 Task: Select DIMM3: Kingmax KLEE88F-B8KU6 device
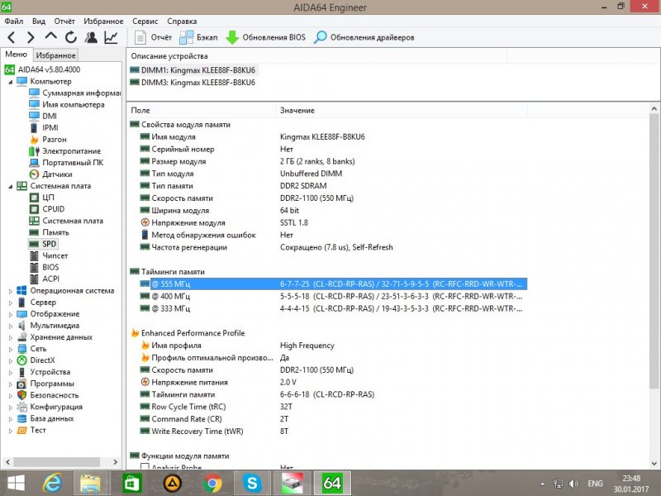pos(197,83)
